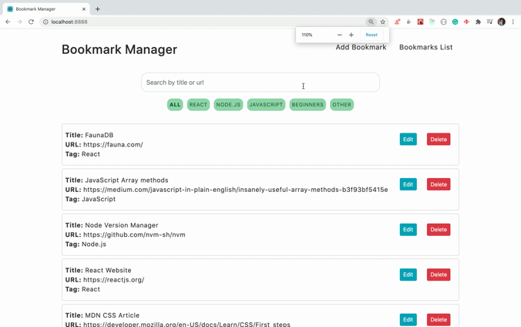521x327 pixels.
Task: Click the https://fauna.com/ URL text
Action: pos(113,145)
